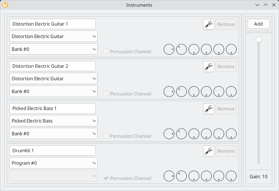Viewport: 279px width, 191px height.
Task: Click the DrumKit 1 name field
Action: click(52, 151)
